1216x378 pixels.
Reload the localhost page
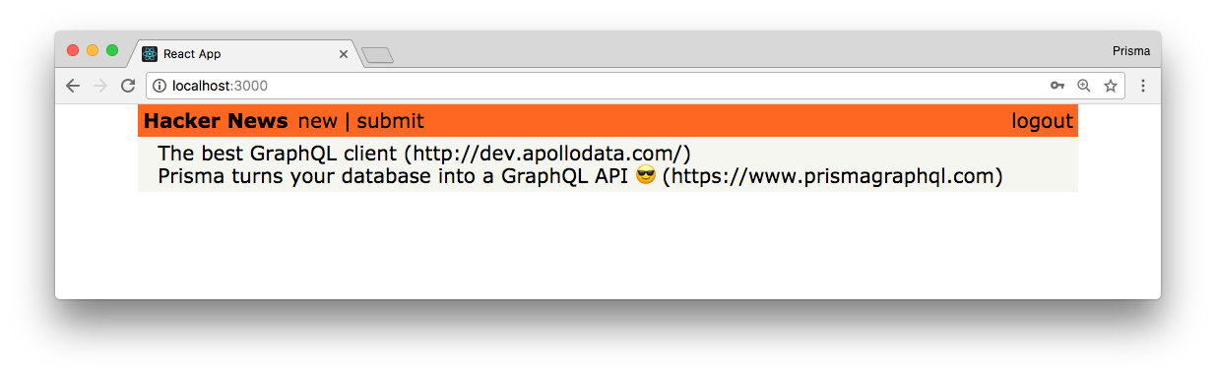coord(127,86)
